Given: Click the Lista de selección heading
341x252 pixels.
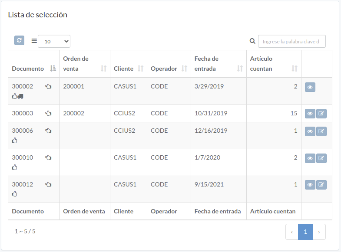Looking at the screenshot, I should point(38,15).
